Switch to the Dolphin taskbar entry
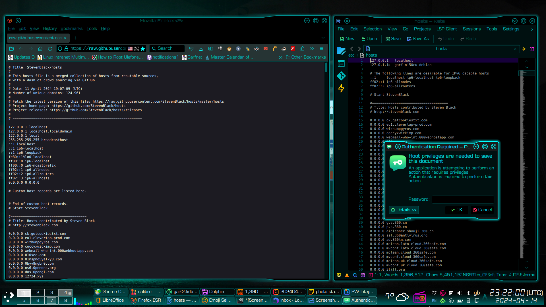This screenshot has height=307, width=546. (217, 292)
